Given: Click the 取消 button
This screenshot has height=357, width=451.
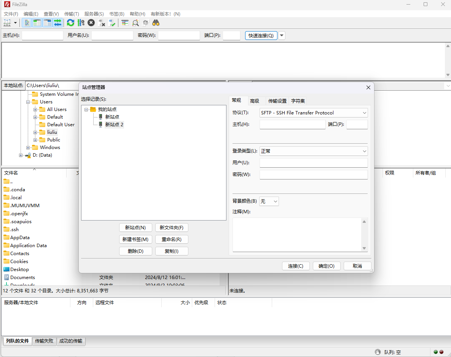Looking at the screenshot, I should tap(357, 266).
